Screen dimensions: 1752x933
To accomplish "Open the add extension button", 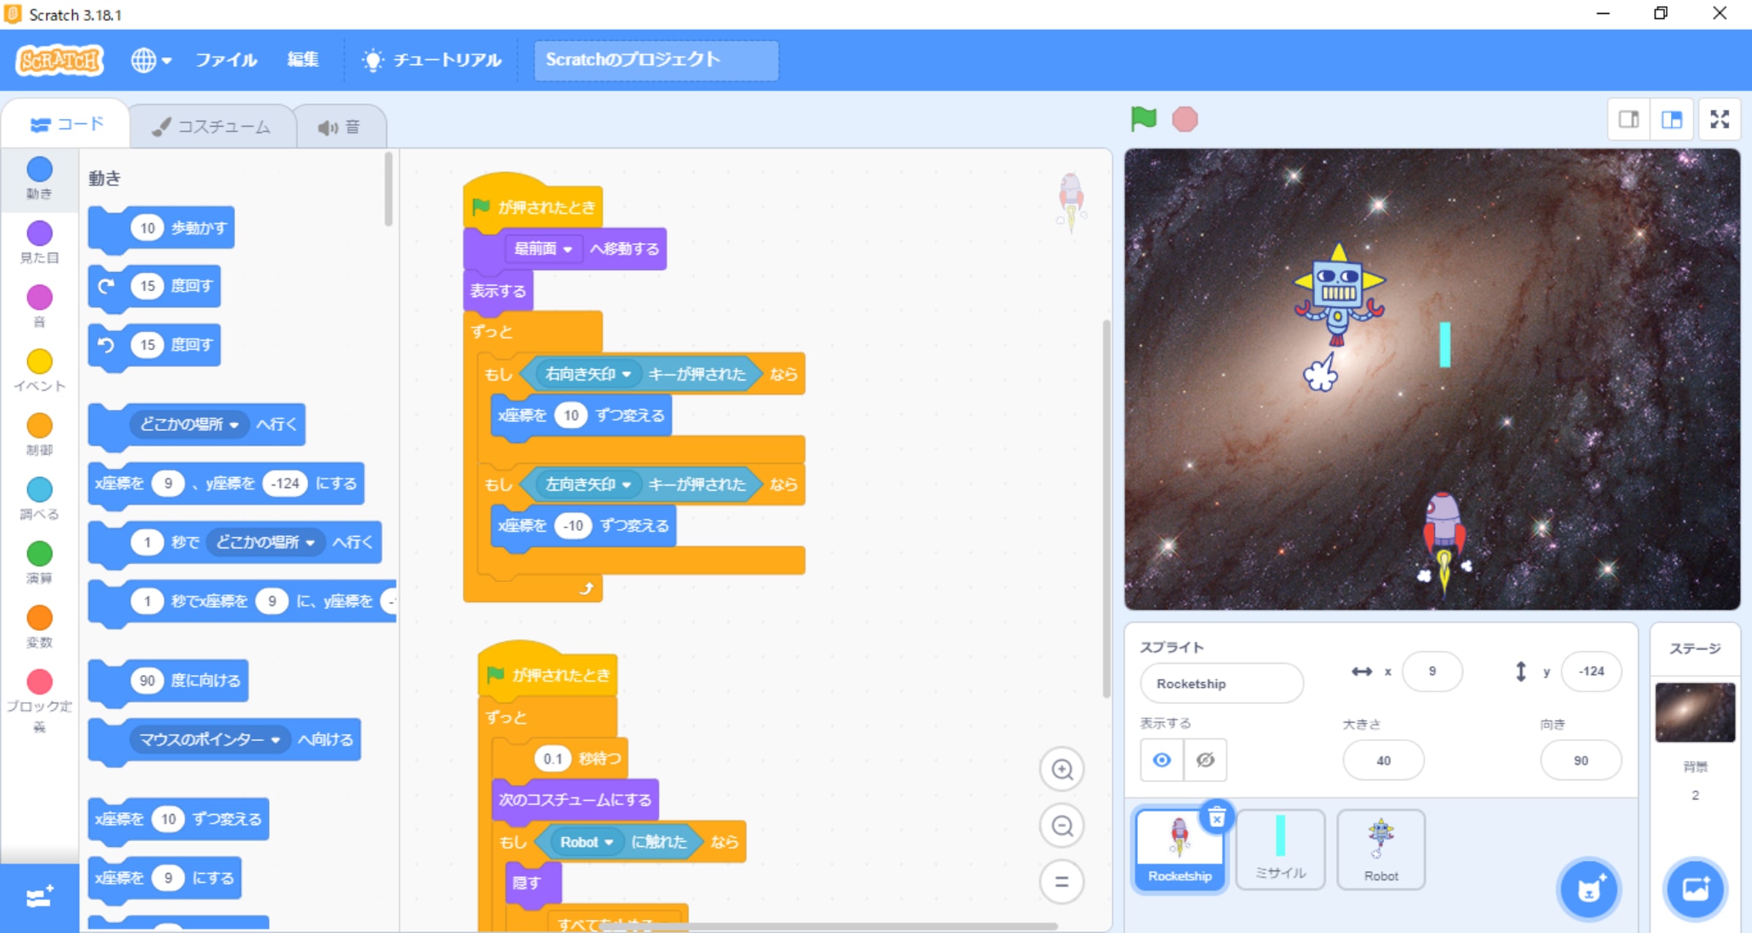I will click(39, 897).
